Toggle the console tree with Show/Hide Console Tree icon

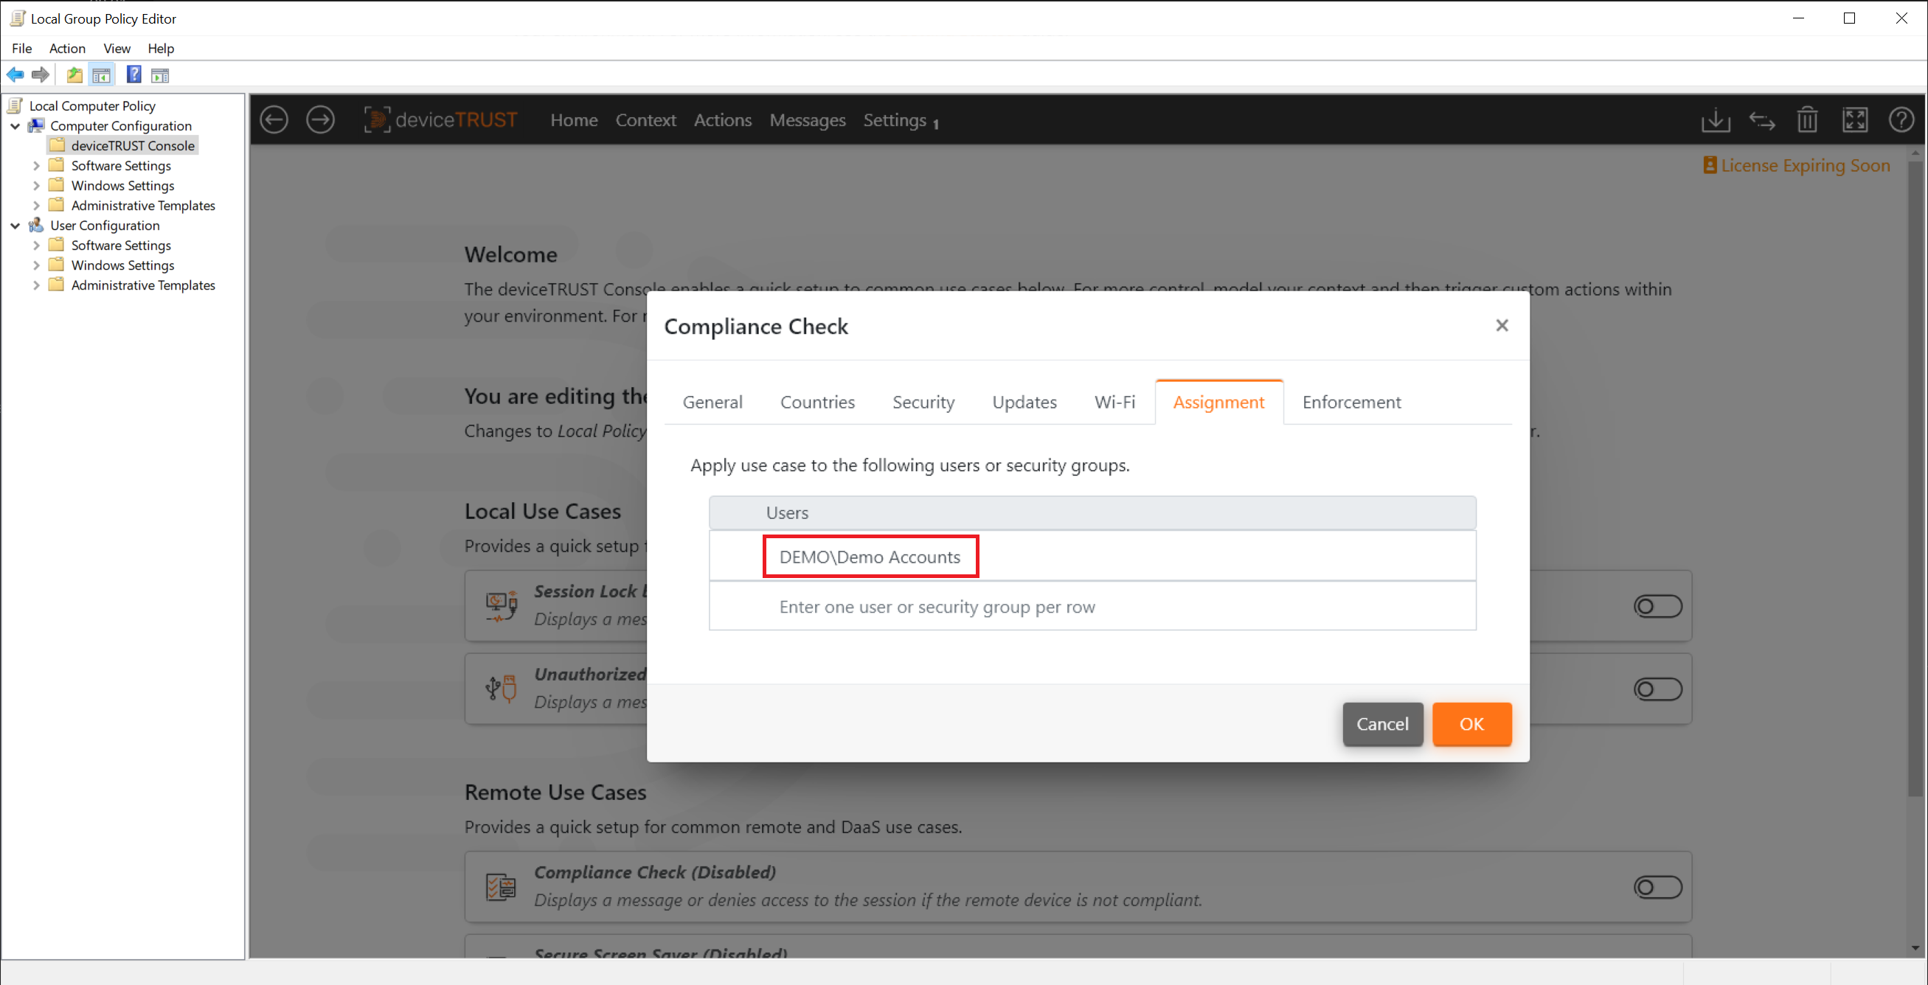[x=101, y=74]
